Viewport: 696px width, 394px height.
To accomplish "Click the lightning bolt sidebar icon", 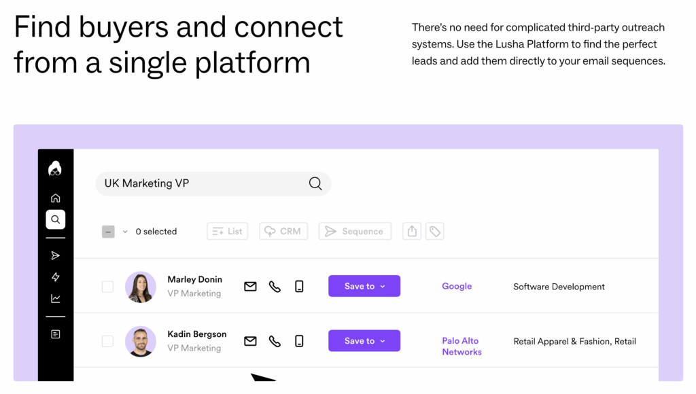I will [56, 277].
